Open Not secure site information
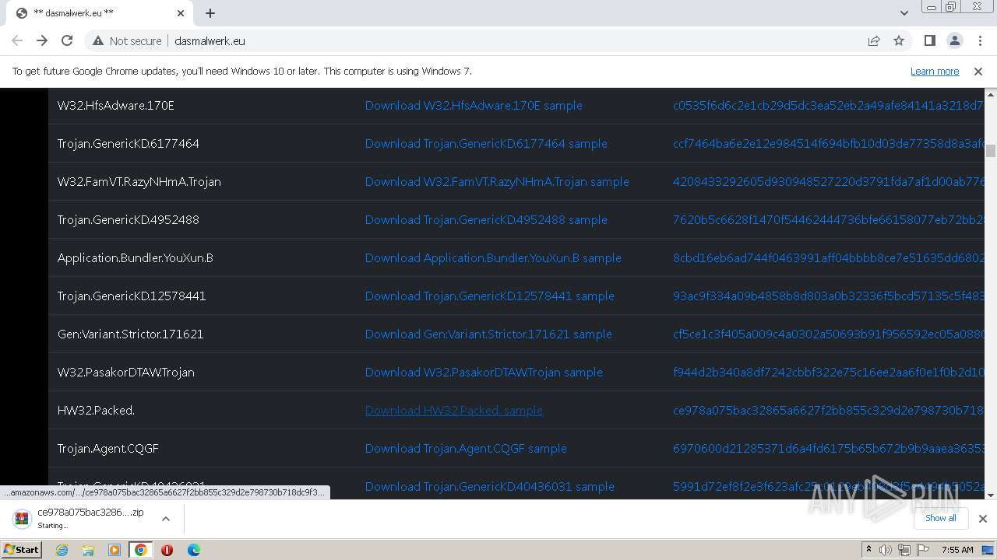 click(127, 40)
